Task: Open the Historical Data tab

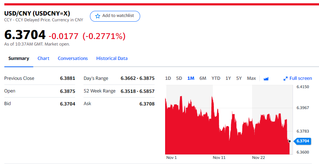Action: [x=112, y=59]
